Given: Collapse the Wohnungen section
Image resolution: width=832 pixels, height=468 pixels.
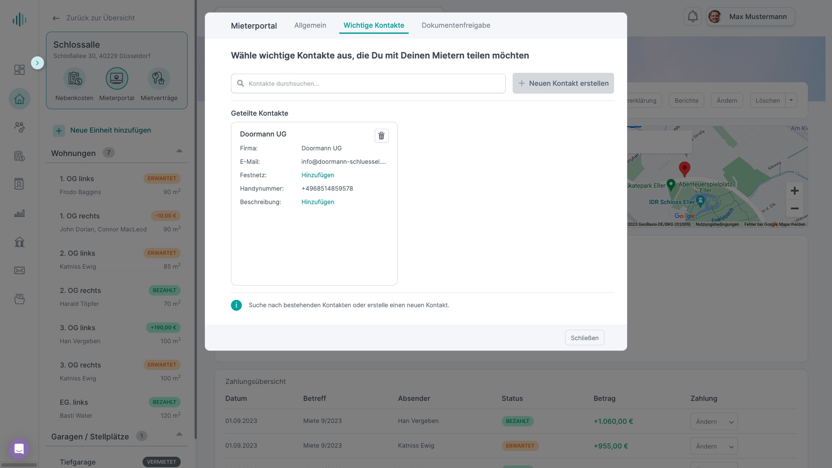Looking at the screenshot, I should 179,151.
